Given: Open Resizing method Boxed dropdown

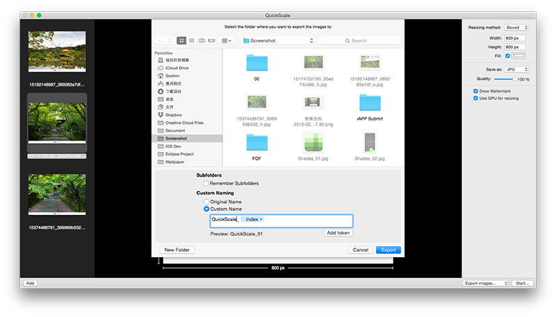Looking at the screenshot, I should [x=516, y=27].
